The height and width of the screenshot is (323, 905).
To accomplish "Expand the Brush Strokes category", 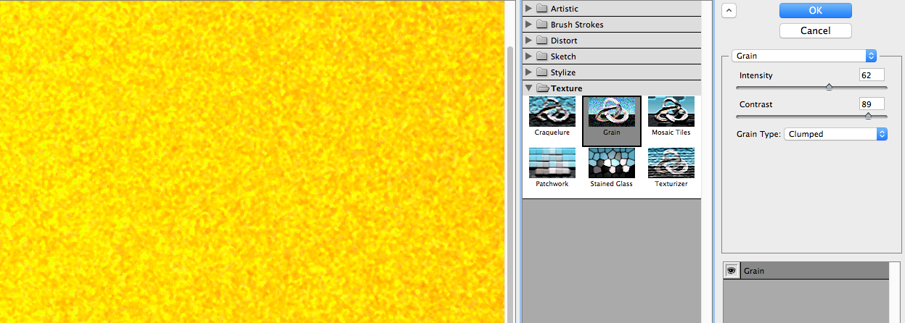I will coord(528,25).
